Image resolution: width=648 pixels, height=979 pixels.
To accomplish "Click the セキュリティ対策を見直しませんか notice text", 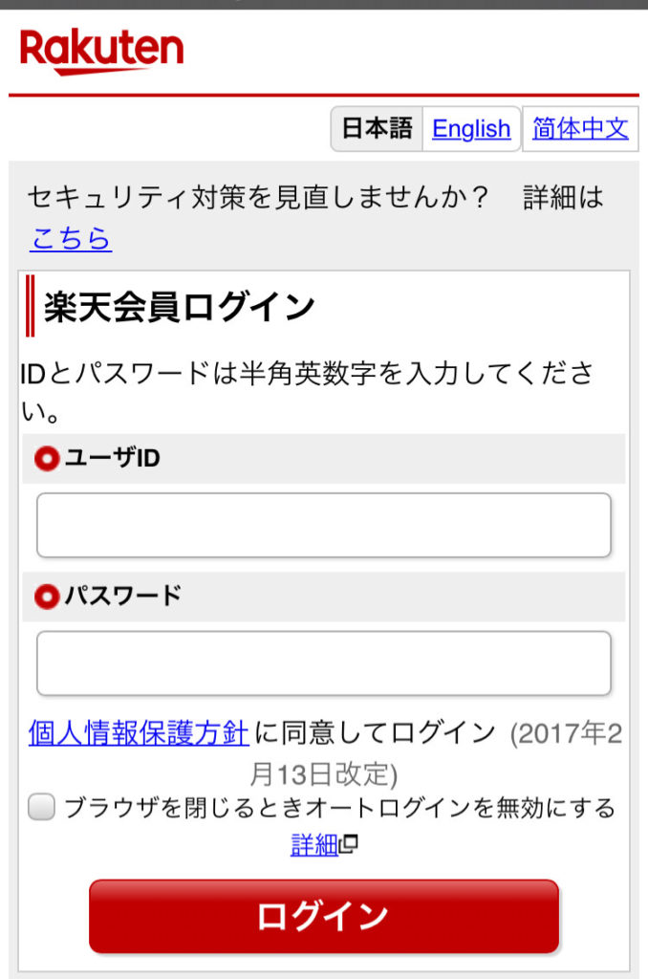I will click(x=257, y=197).
